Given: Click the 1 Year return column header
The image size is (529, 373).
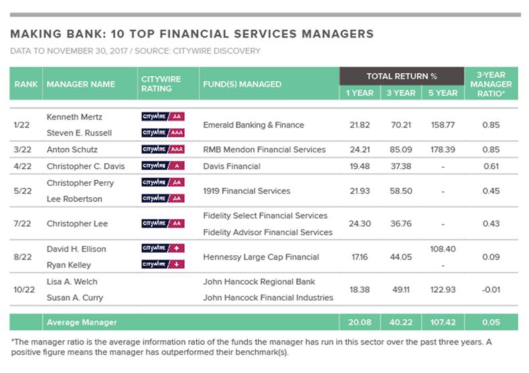Looking at the screenshot, I should [x=360, y=93].
